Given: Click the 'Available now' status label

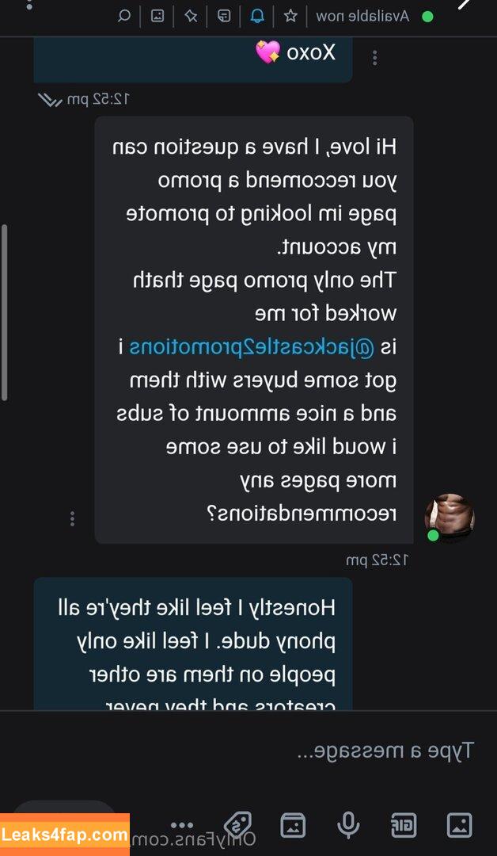Looking at the screenshot, I should point(363,17).
